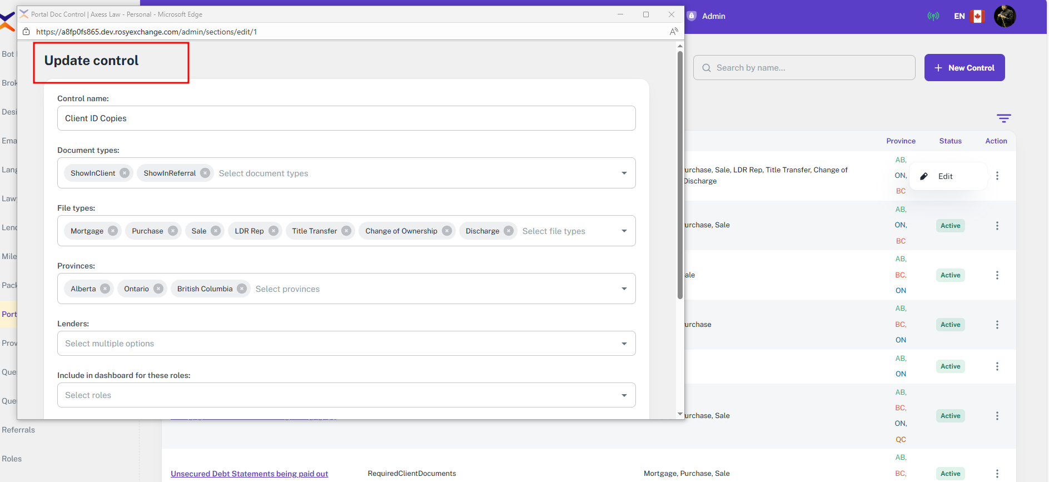Viewport: 1049px width, 482px height.
Task: Choose Edit from the action menu
Action: pos(945,176)
